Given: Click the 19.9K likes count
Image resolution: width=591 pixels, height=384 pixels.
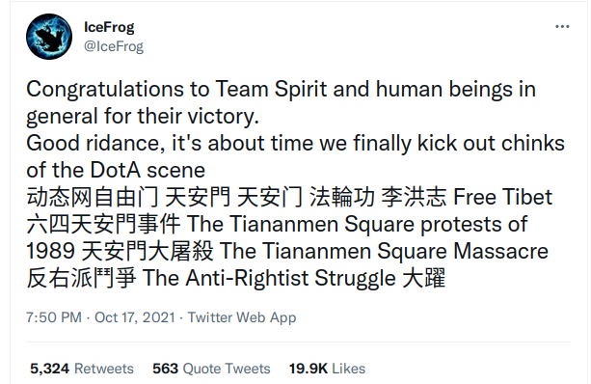Looking at the screenshot, I should [x=309, y=369].
